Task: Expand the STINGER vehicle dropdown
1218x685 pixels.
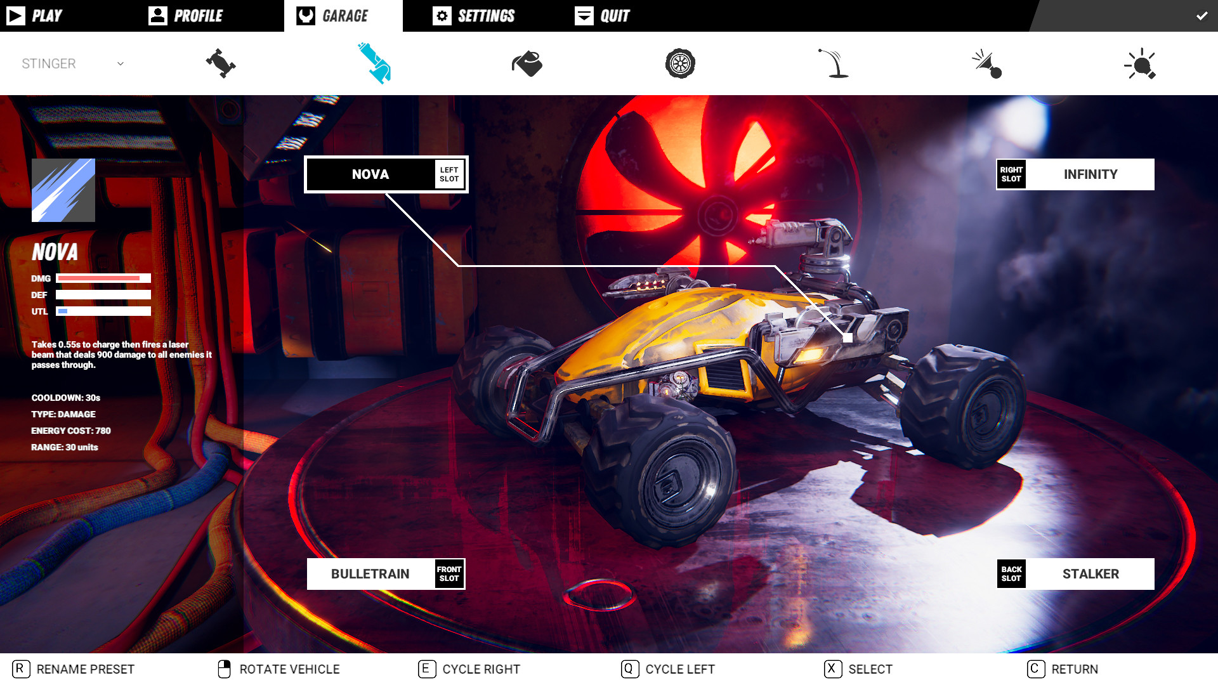Action: click(120, 63)
